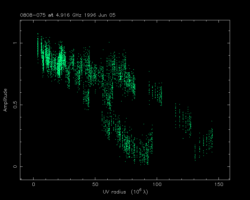Click the x-axis tick label 150
Viewport: 250px width, 200px height.
(x=218, y=184)
